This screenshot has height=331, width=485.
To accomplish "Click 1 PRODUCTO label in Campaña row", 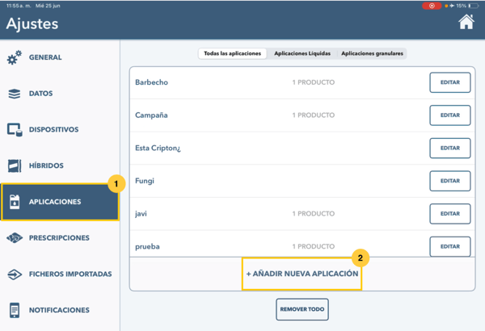I will (x=314, y=115).
